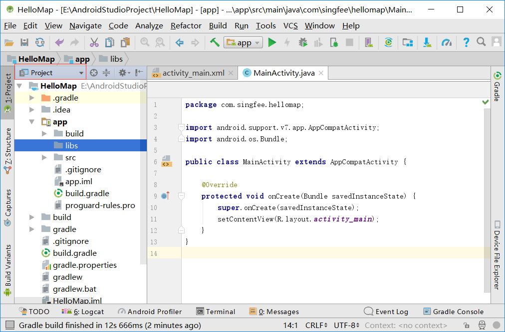Toggle the file read-only lock in status bar

[466, 325]
